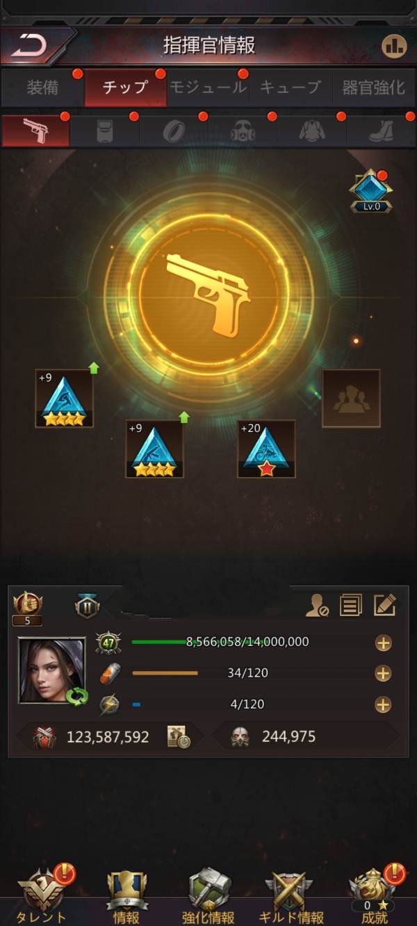Select the gas mask equipment slot
Image resolution: width=417 pixels, height=926 pixels.
tap(243, 131)
